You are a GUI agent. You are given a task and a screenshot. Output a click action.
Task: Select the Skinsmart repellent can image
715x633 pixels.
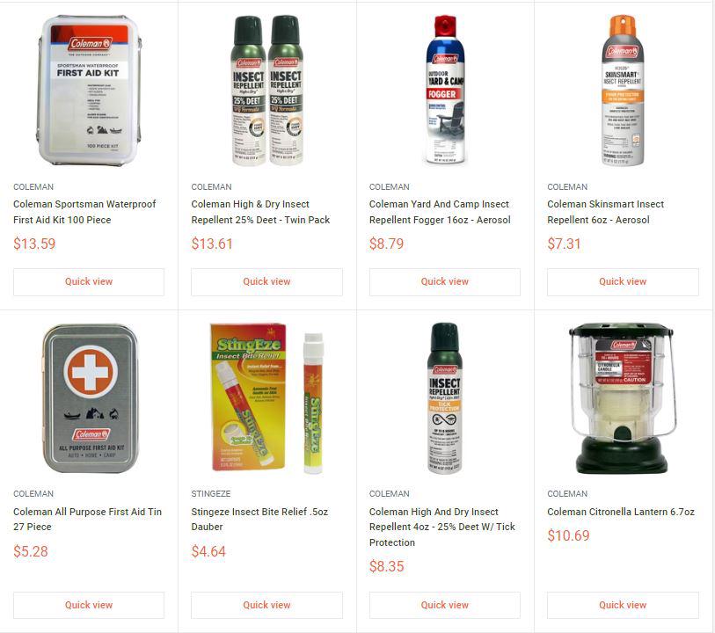(x=623, y=91)
